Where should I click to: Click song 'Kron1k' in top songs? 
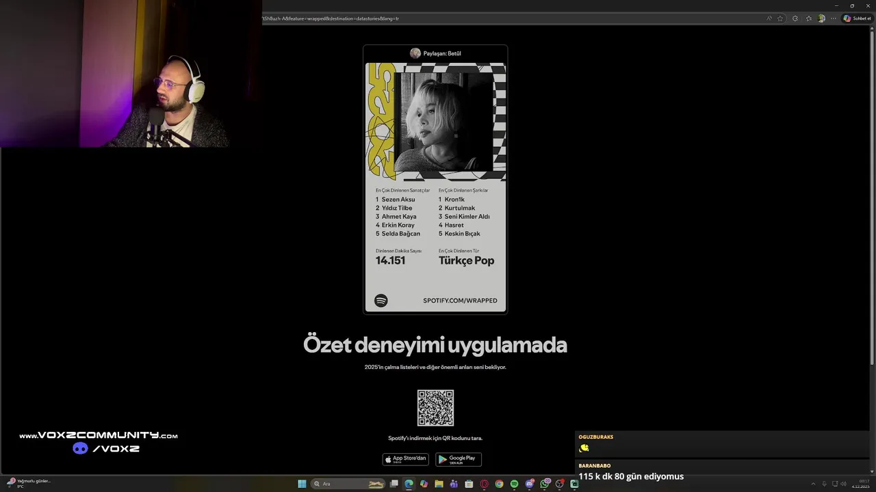click(454, 200)
